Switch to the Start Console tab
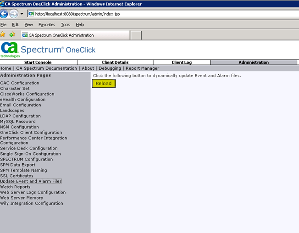Screen dimensions: 299x233 coord(39,62)
